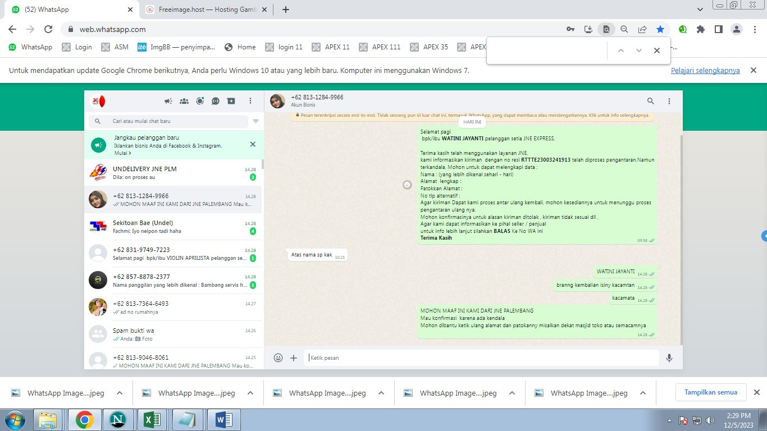Open the sidebar three-dot menu
The height and width of the screenshot is (431, 767).
click(x=250, y=102)
